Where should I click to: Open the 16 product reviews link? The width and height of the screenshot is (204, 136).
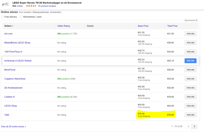click(x=47, y=6)
